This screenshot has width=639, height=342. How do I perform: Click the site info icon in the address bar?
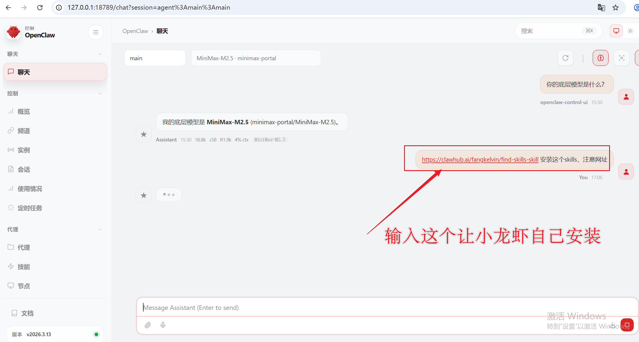[x=59, y=8]
